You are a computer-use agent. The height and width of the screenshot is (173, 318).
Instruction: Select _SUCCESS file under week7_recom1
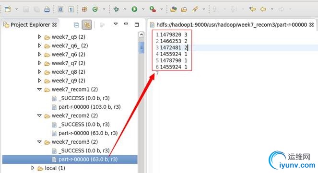point(84,98)
